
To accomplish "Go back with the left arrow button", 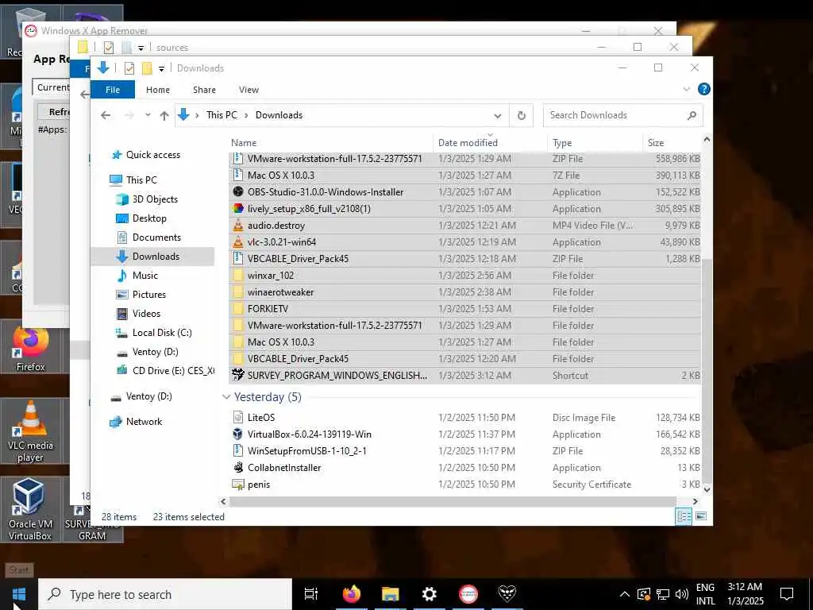I will pos(106,115).
